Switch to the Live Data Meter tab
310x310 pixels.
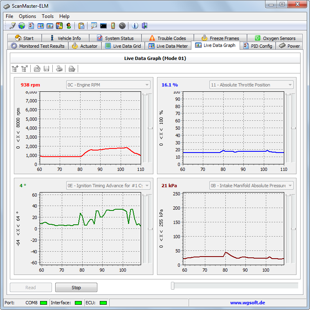168,46
